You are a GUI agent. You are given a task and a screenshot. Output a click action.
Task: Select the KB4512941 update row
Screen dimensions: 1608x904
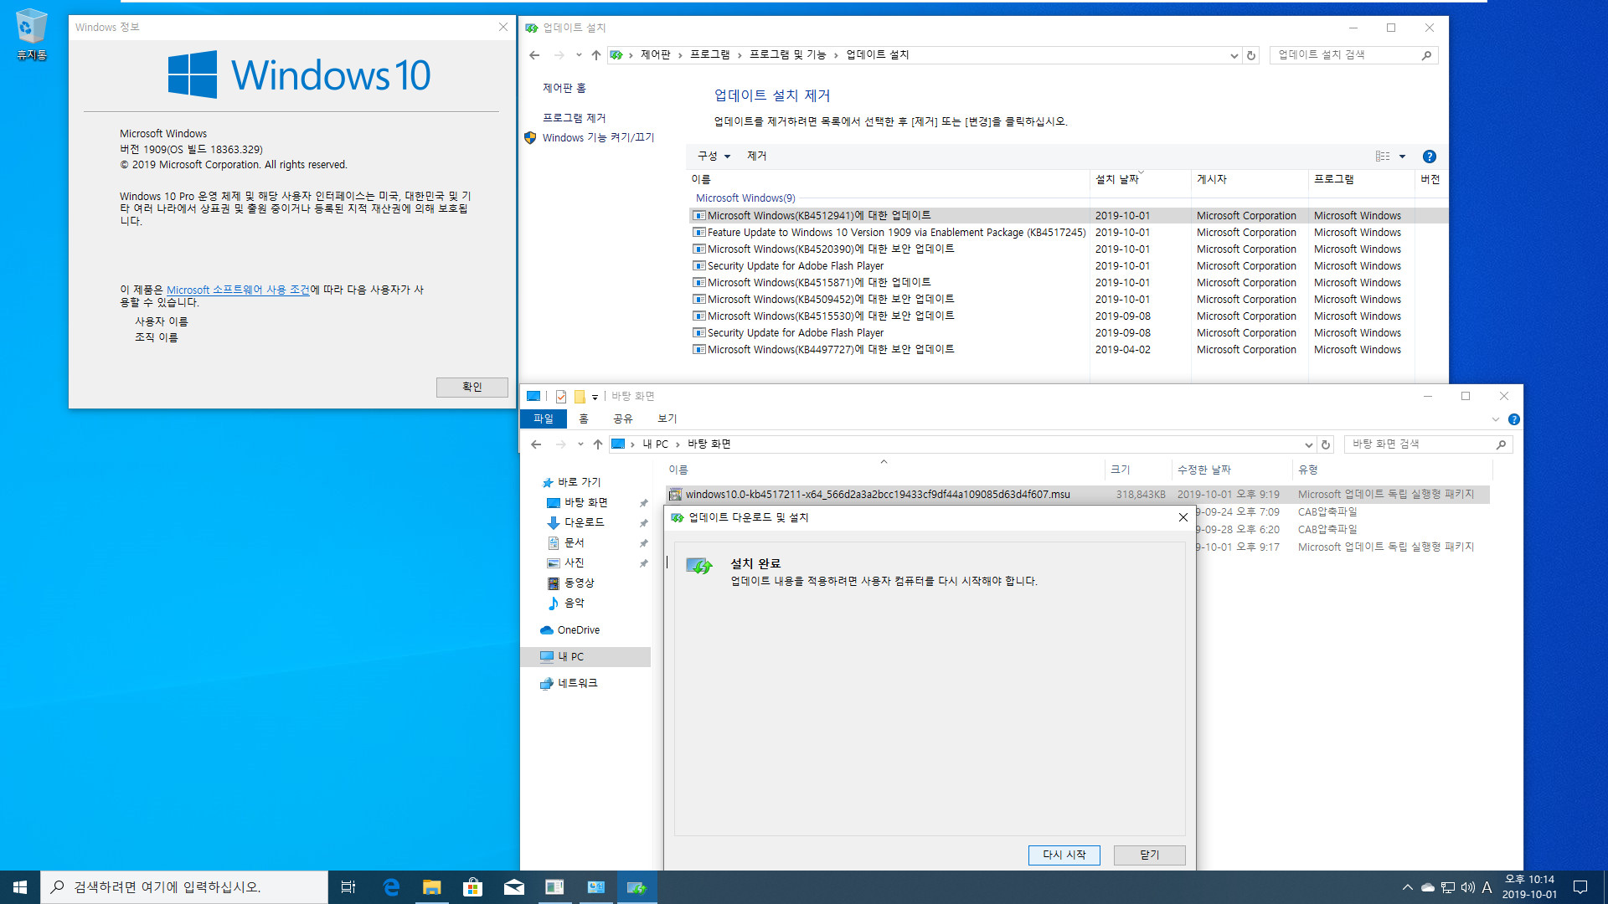pyautogui.click(x=1068, y=216)
